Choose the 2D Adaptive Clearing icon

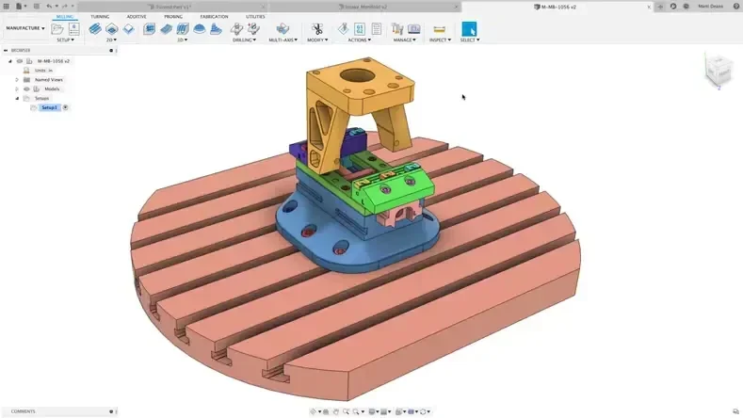coord(95,29)
